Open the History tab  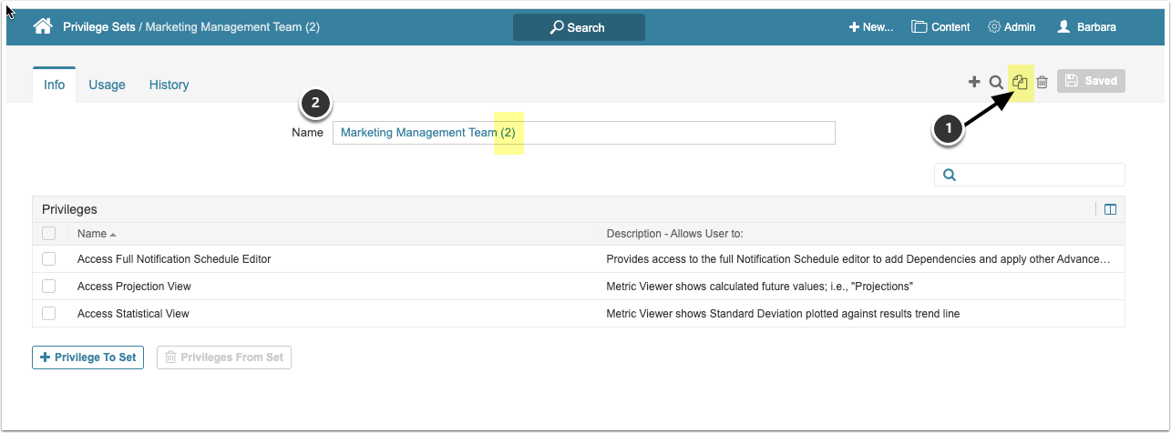[x=169, y=85]
